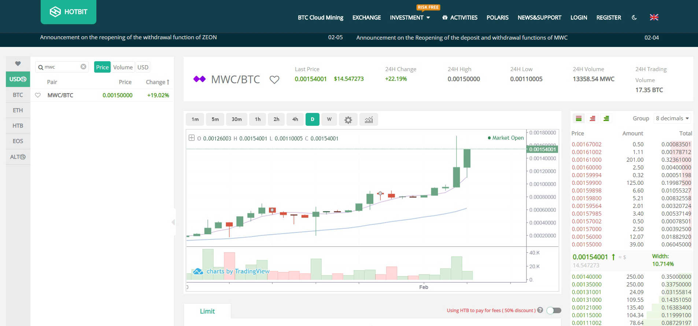Select daily D chart interval
Image resolution: width=698 pixels, height=326 pixels.
313,120
